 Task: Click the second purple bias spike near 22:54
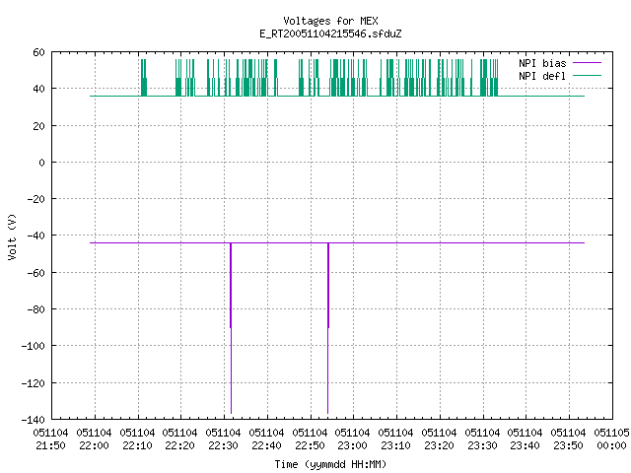pos(328,328)
